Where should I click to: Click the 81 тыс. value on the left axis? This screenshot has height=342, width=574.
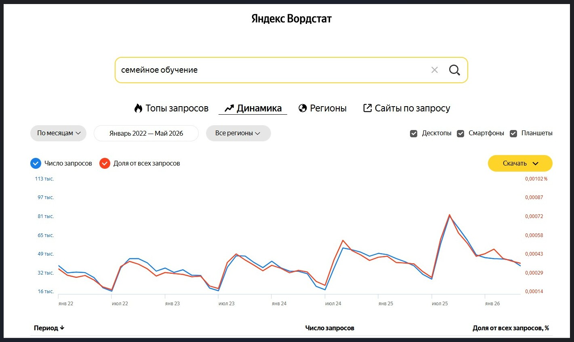click(x=46, y=216)
